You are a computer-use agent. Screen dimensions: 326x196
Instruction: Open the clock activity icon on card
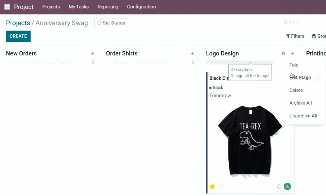pyautogui.click(x=222, y=186)
